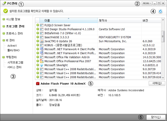Image resolution: width=167 pixels, height=121 pixels.
Task: Select 시작프로그램 sidebar item
Action: tap(15, 62)
